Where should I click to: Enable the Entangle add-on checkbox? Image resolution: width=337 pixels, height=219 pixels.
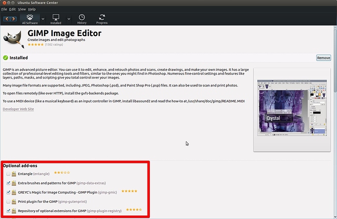point(8,174)
